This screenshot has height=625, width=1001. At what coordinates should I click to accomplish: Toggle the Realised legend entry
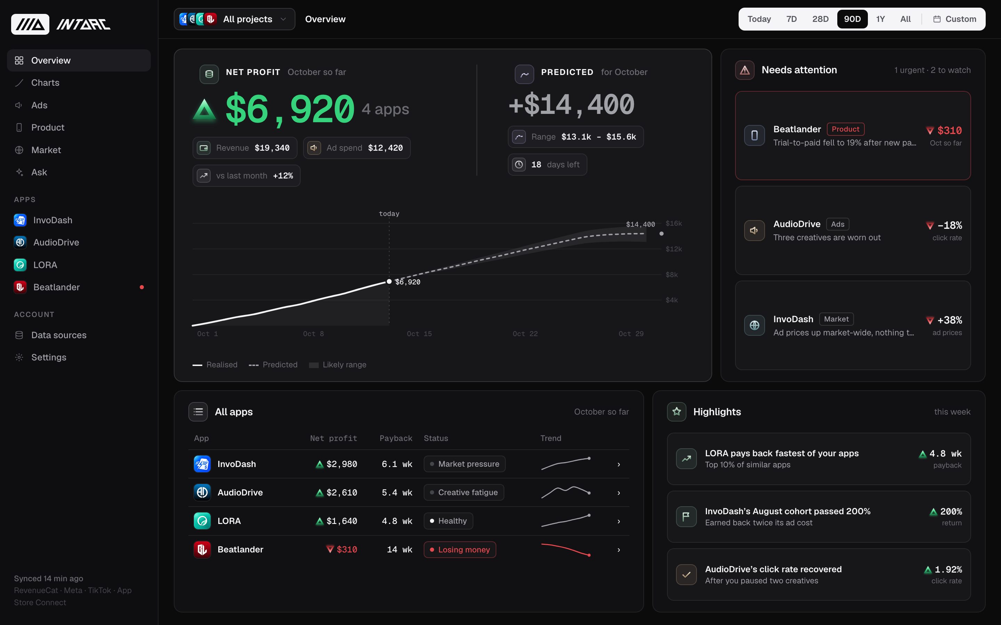215,365
